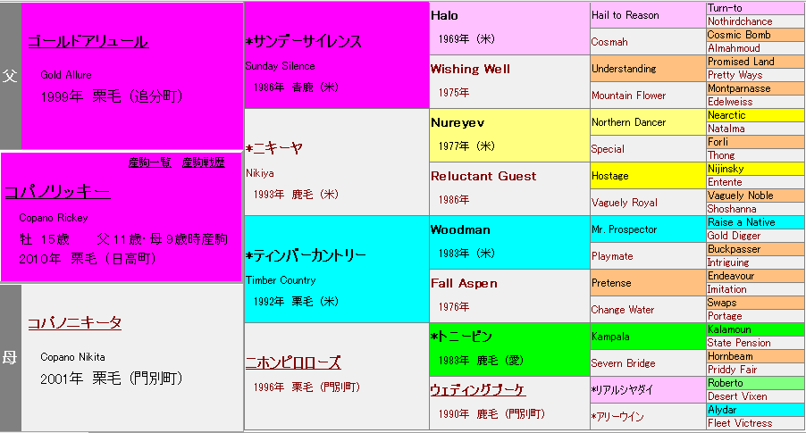Click the 産駒一覧 link
806x433 pixels.
pyautogui.click(x=150, y=162)
